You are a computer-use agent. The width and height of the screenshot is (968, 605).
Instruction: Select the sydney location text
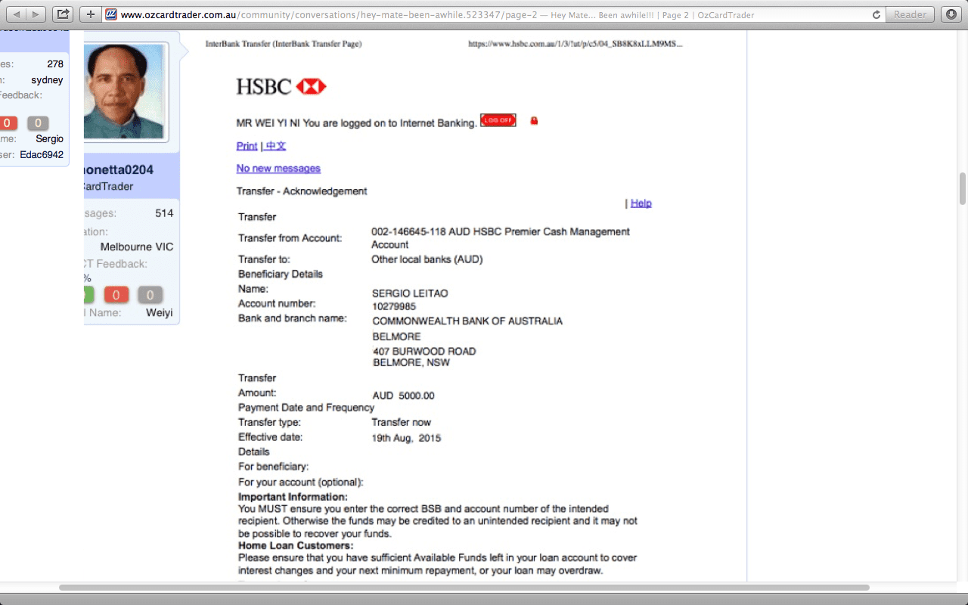coord(47,80)
